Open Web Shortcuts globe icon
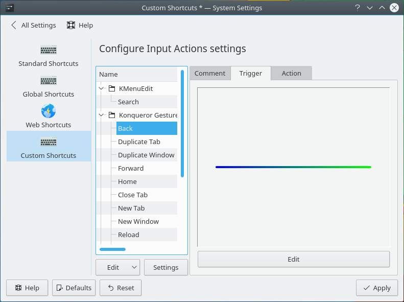The image size is (404, 302). point(49,111)
